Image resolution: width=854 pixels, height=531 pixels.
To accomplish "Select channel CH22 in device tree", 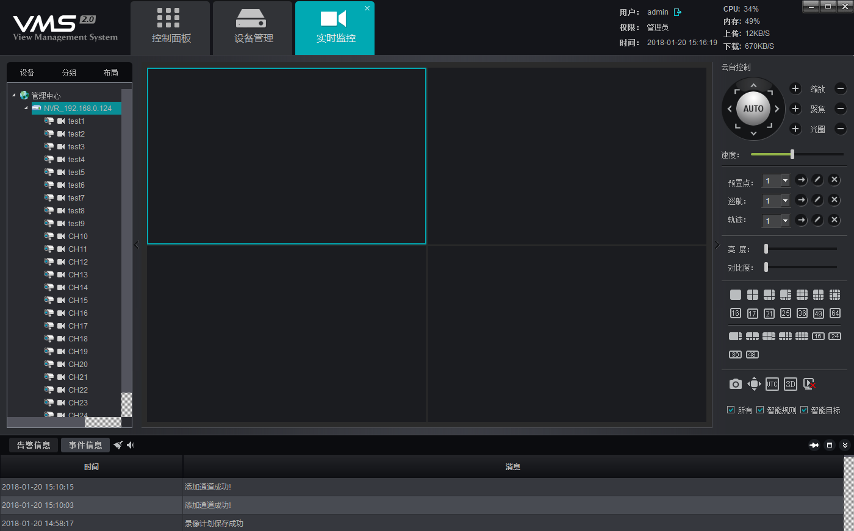I will (78, 390).
